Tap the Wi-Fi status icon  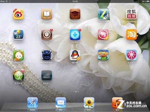click(x=7, y=1)
